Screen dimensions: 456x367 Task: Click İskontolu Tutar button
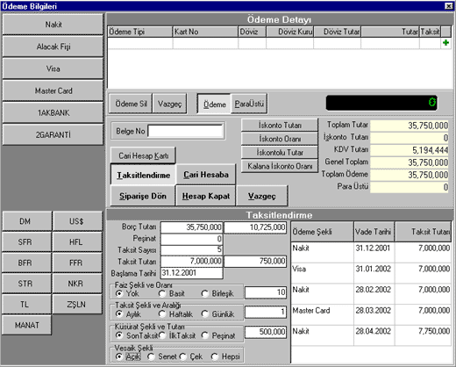coord(280,152)
